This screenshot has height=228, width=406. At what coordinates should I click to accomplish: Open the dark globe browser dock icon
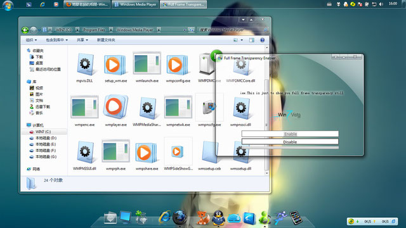coord(180,218)
